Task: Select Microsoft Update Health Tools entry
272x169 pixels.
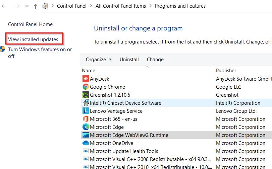Action: click(x=124, y=151)
